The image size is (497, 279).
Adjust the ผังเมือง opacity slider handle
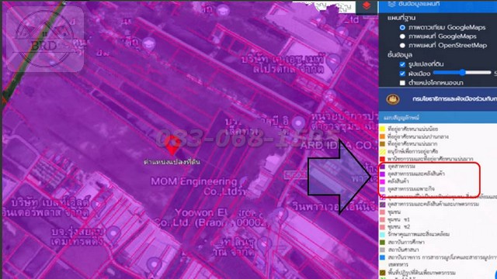pos(463,72)
